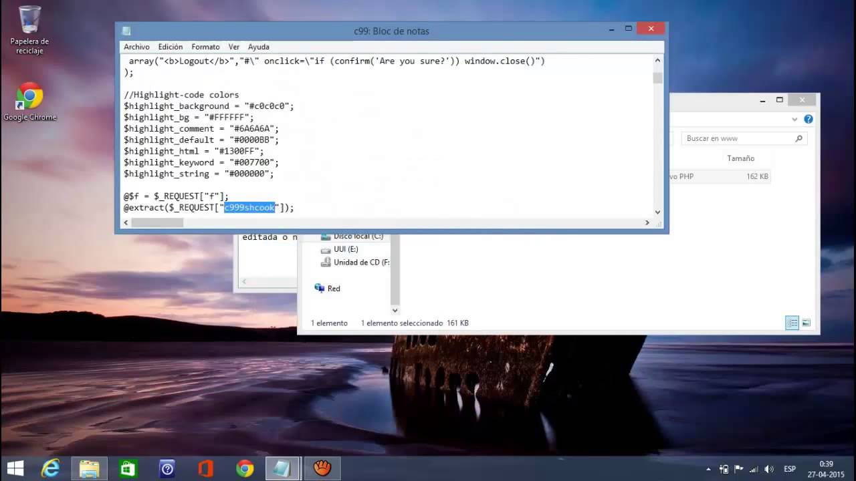856x481 pixels.
Task: Minimize the Explorer window behind Notepad
Action: [763, 100]
